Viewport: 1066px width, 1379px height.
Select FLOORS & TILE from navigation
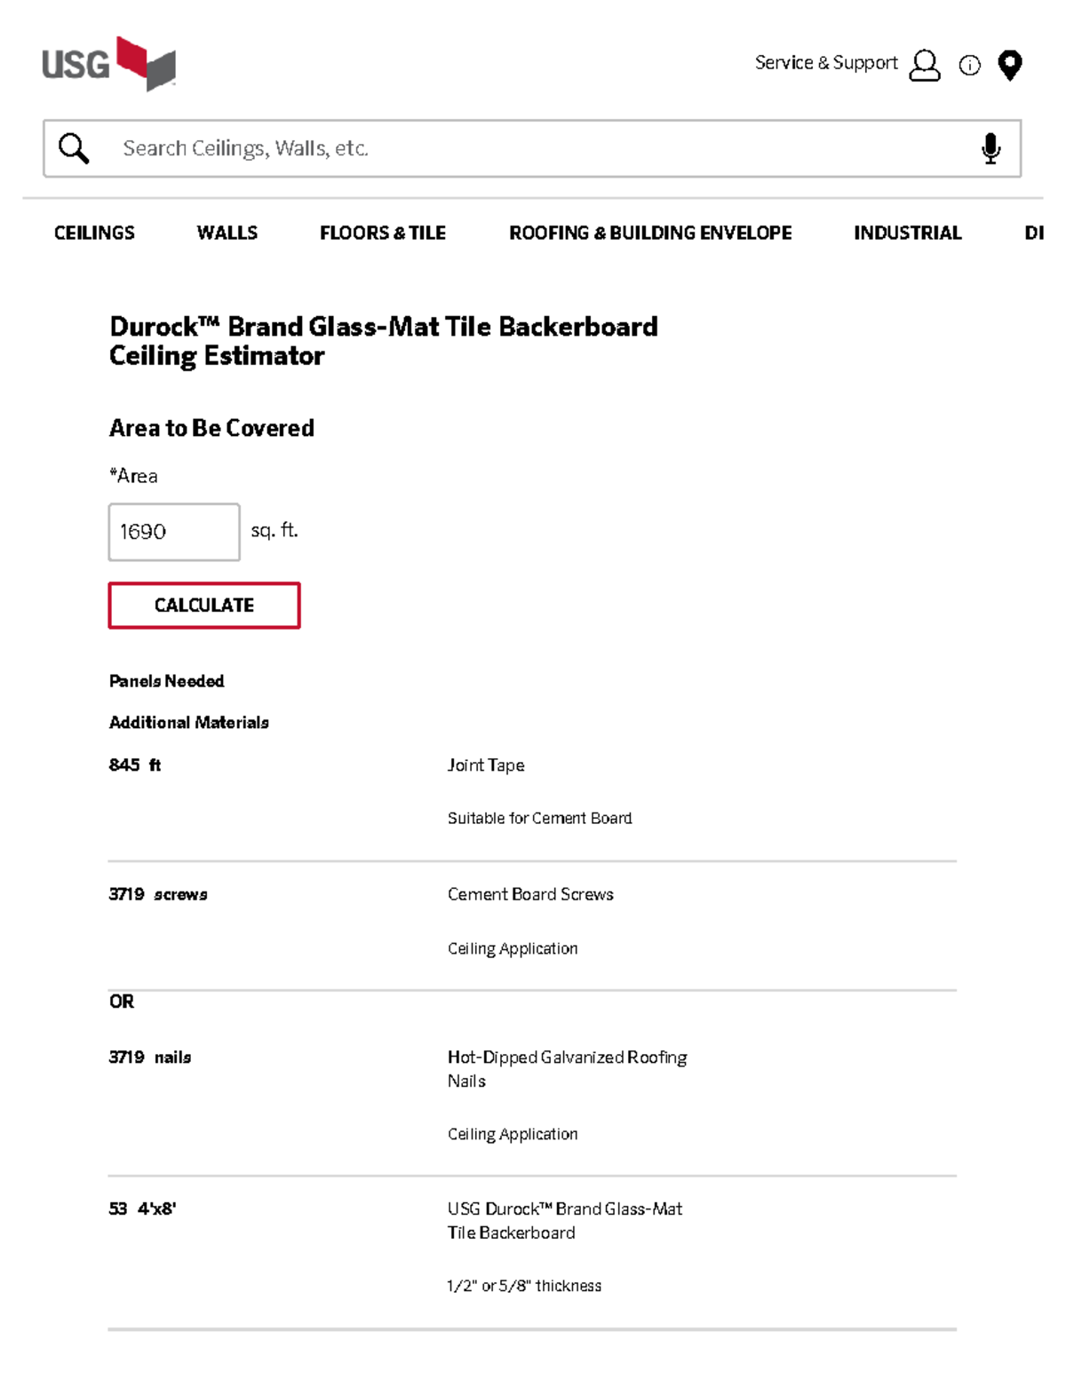click(x=382, y=233)
